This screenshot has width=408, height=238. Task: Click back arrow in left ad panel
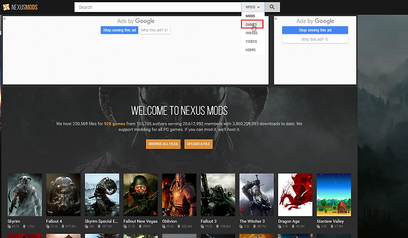[5, 19]
